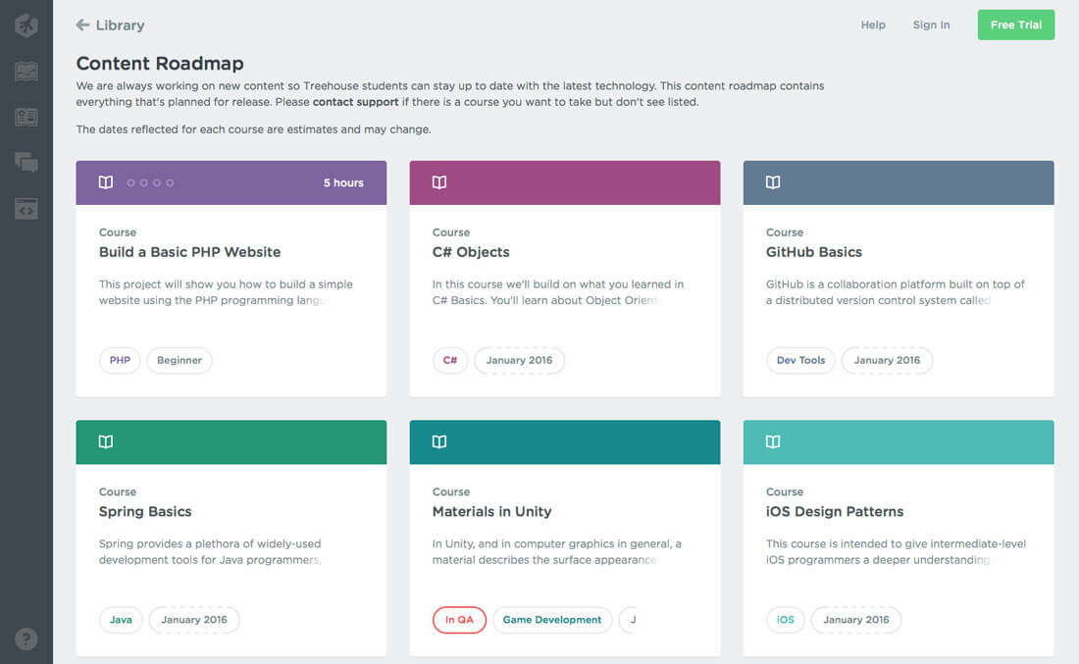Open the Community chat bubbles icon
Image resolution: width=1079 pixels, height=664 pixels.
(26, 163)
